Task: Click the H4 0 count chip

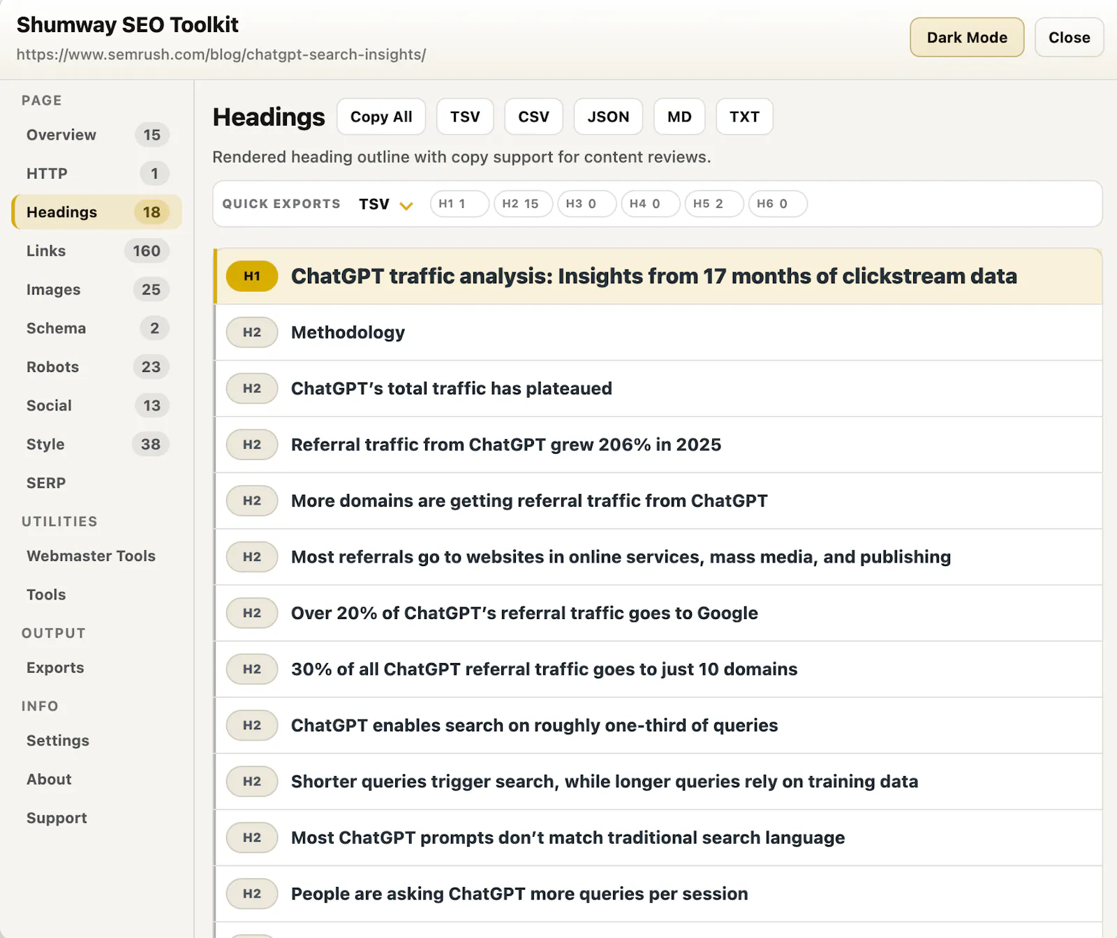Action: click(650, 204)
